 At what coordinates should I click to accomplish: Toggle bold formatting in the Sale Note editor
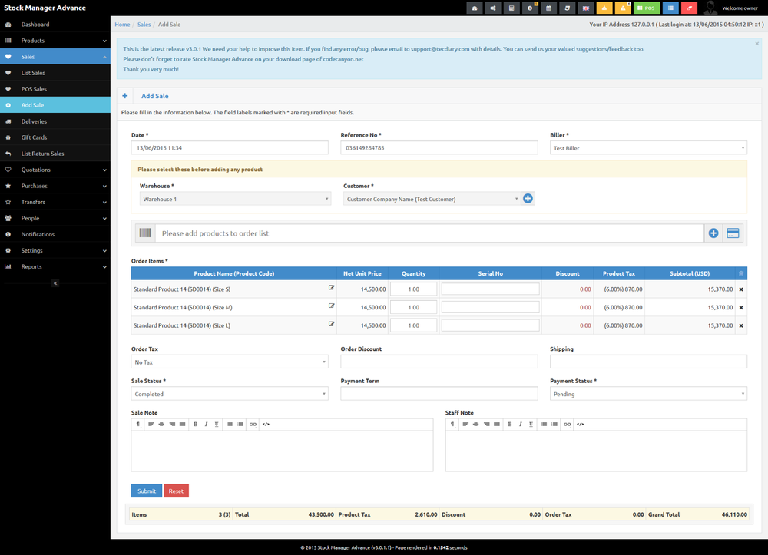pyautogui.click(x=195, y=423)
